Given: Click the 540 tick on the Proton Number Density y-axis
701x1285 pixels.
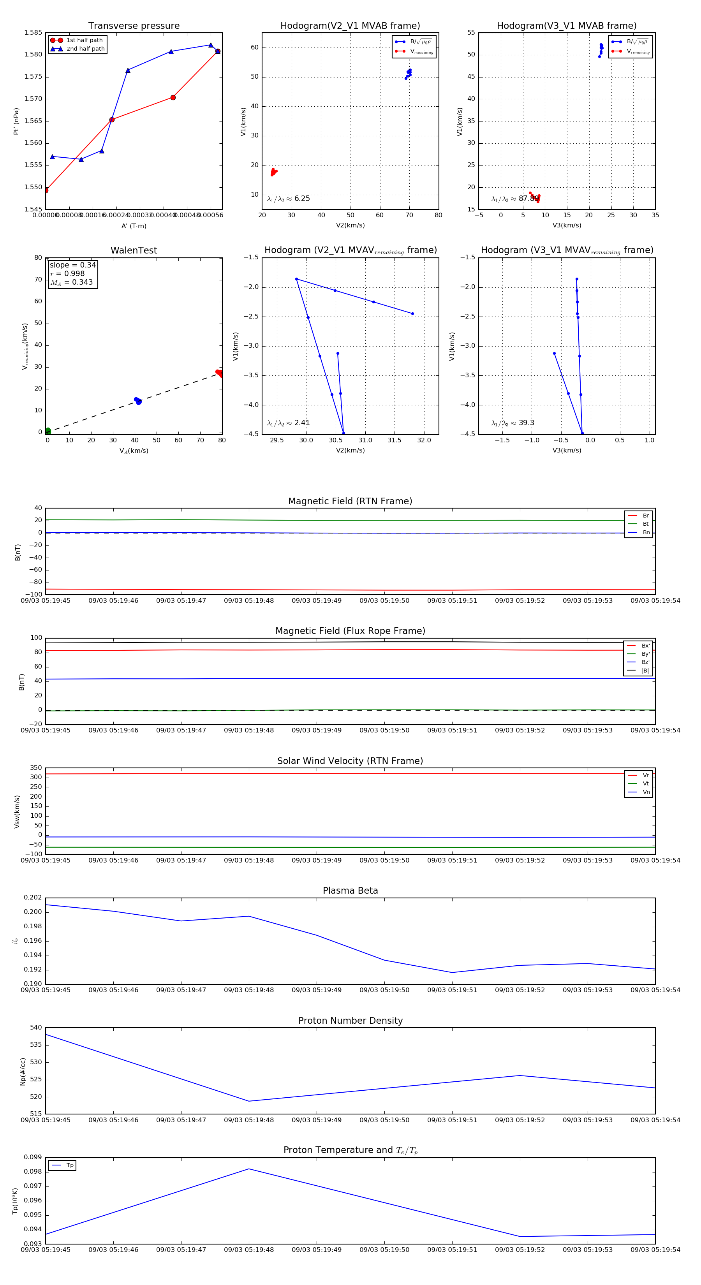Looking at the screenshot, I should click(x=36, y=1028).
